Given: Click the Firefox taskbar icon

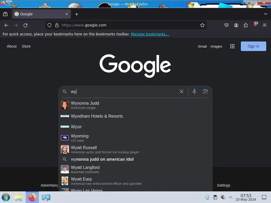Looking at the screenshot, I should click(x=32, y=197).
